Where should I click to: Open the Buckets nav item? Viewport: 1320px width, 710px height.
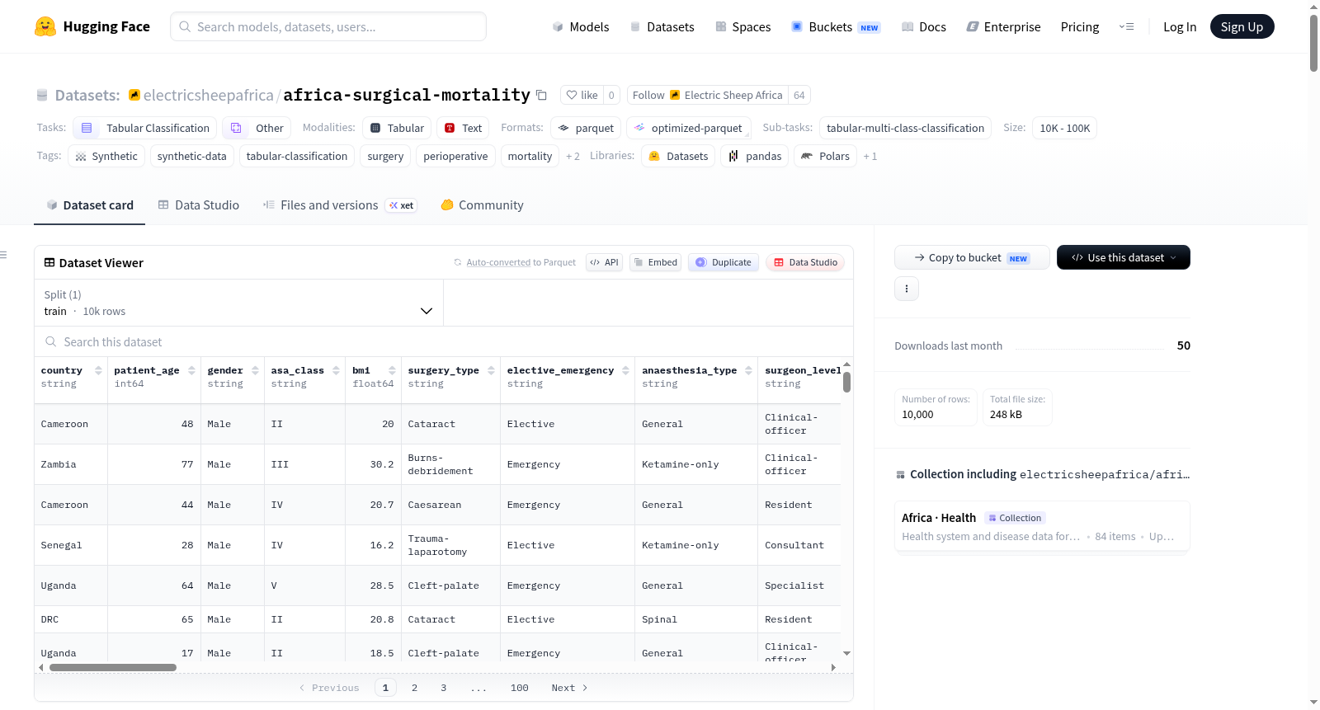(x=836, y=26)
